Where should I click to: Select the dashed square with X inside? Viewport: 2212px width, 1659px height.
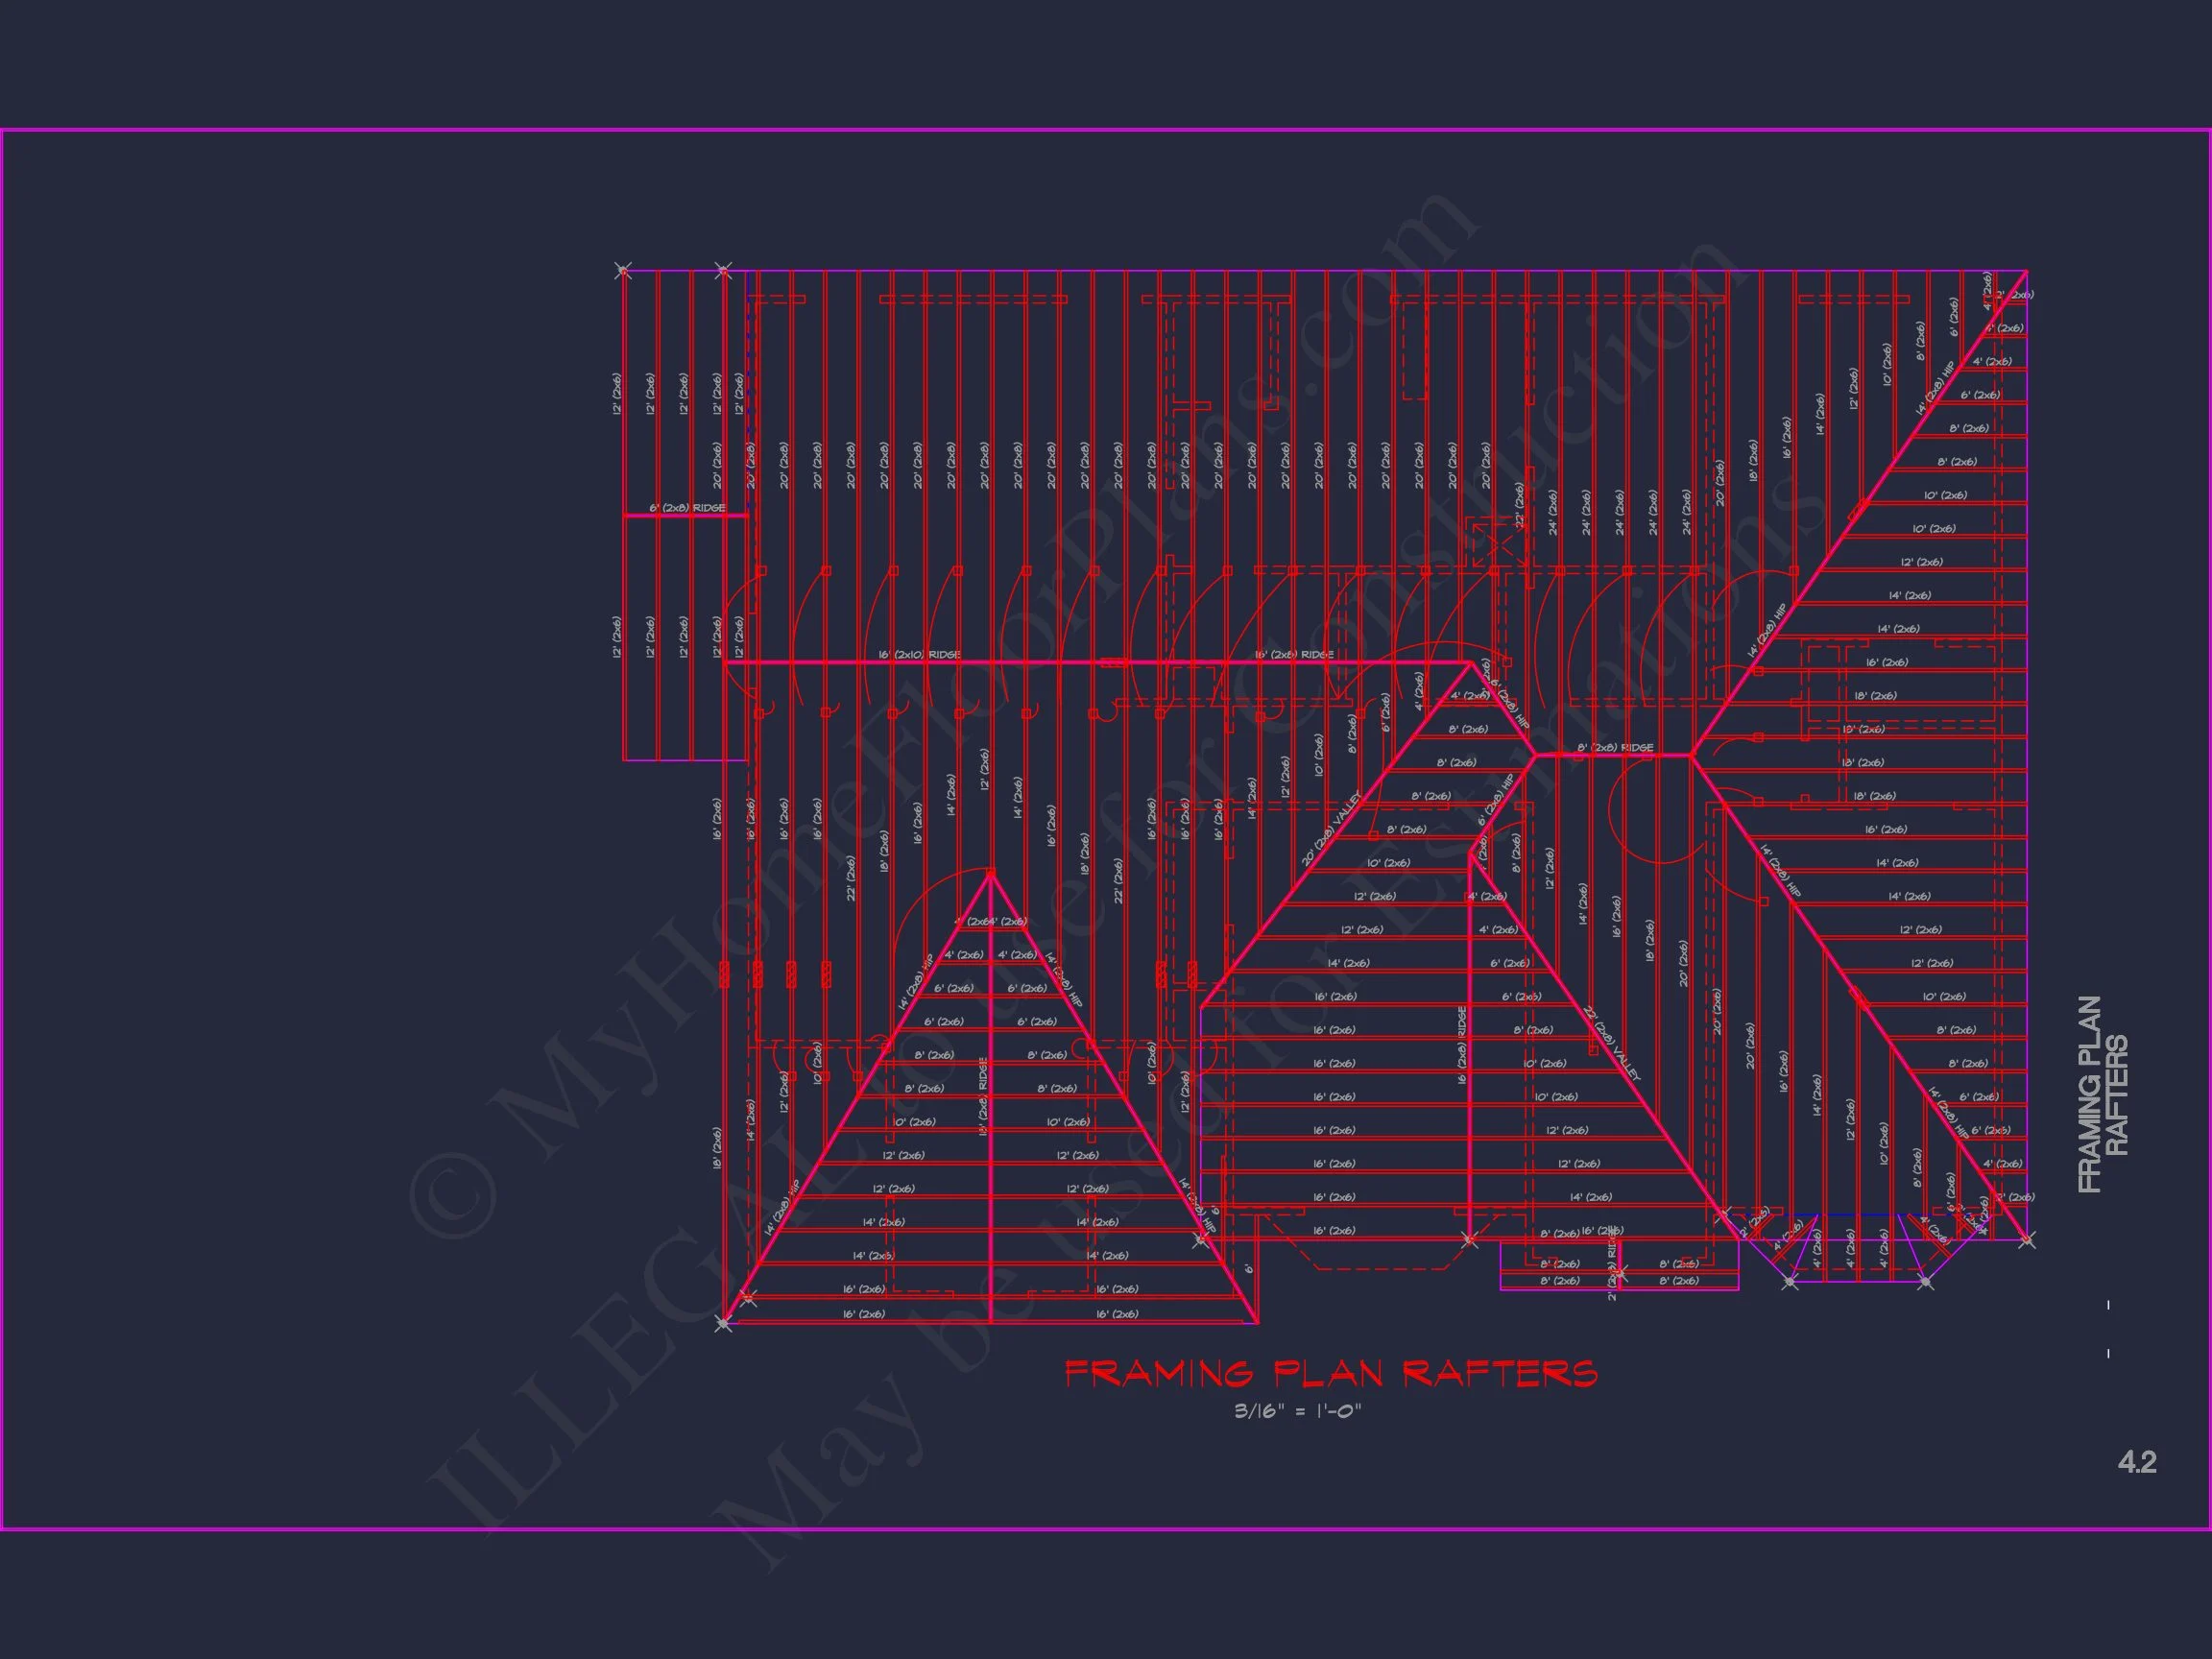1497,544
